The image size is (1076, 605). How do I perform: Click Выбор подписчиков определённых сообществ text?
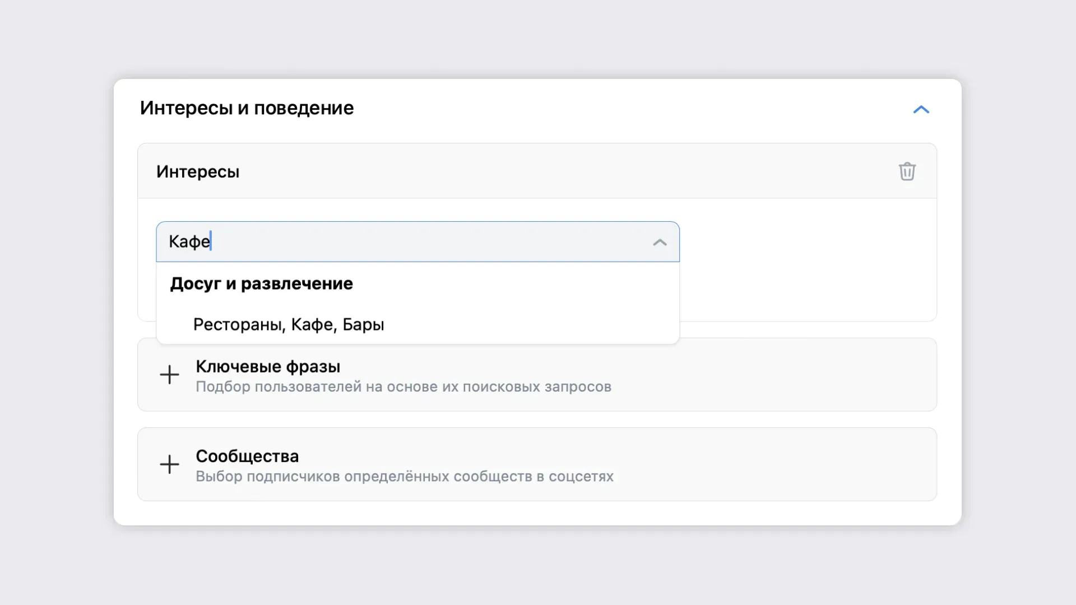pyautogui.click(x=405, y=477)
